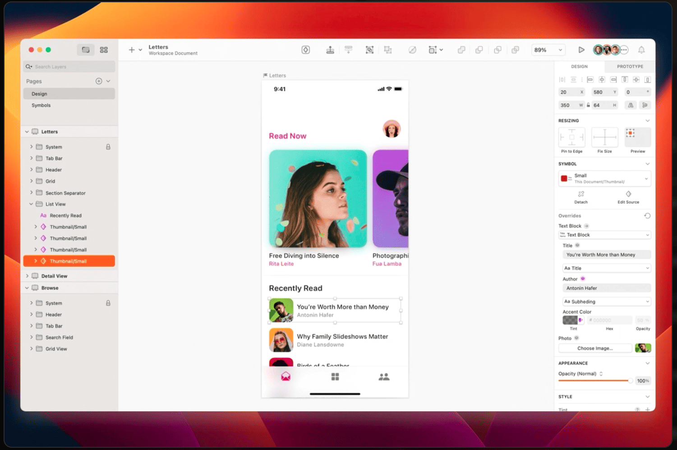
Task: Click the Accent Color tint swatch
Action: tap(570, 320)
